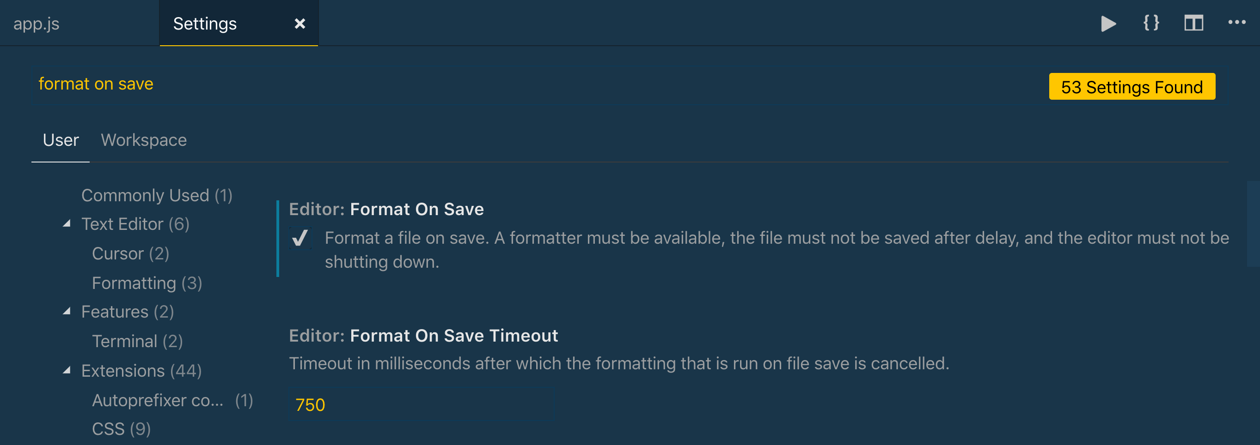This screenshot has height=445, width=1260.
Task: Switch to the Workspace settings tab
Action: click(144, 140)
